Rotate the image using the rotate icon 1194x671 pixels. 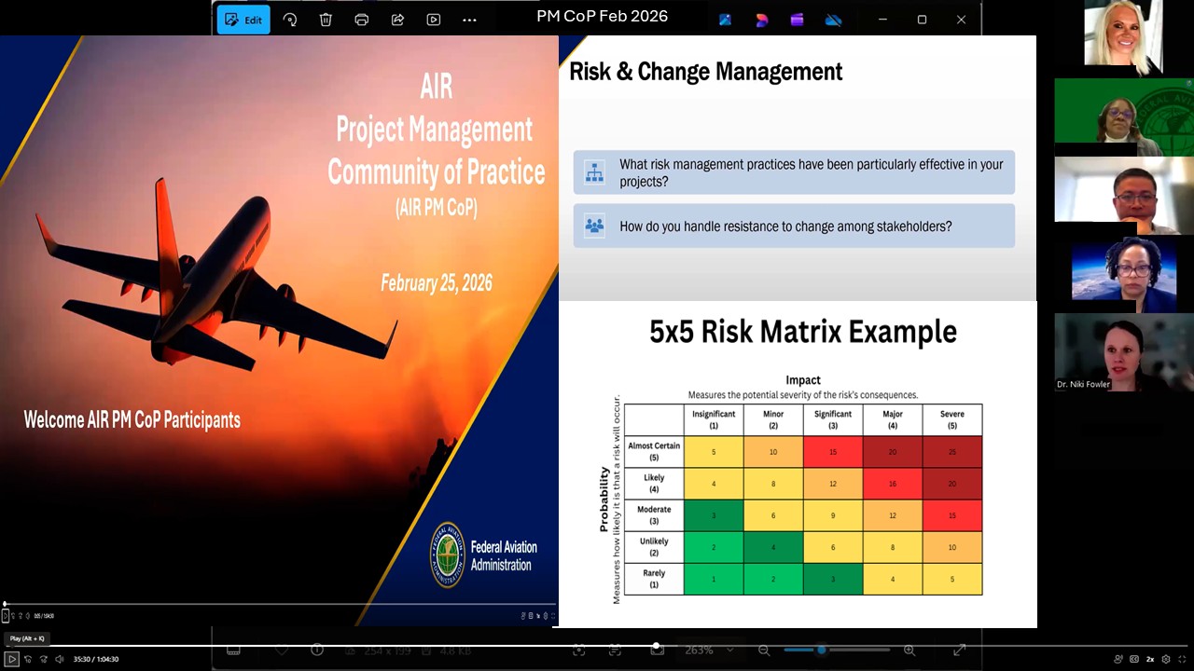pyautogui.click(x=289, y=20)
